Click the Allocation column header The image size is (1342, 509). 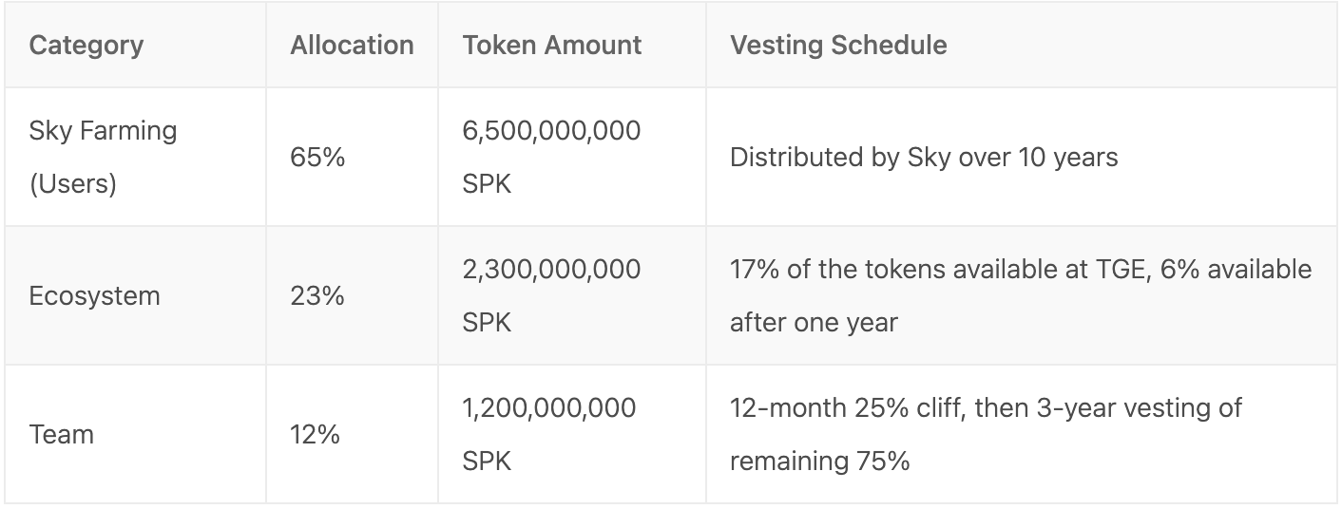click(x=352, y=46)
